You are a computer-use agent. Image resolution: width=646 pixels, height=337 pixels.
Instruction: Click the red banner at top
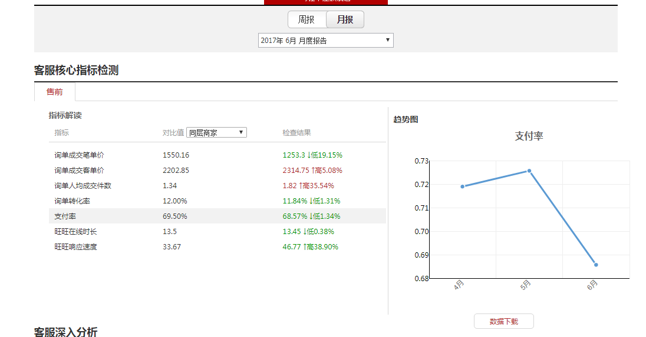coord(326,2)
